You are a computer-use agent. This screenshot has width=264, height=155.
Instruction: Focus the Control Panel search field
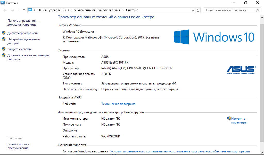tap(232, 10)
